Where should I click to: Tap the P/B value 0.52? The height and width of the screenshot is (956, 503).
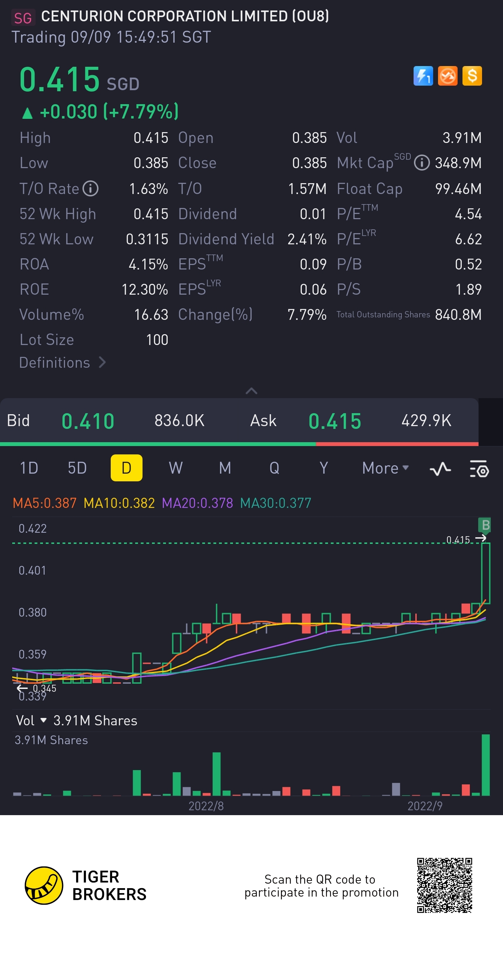pyautogui.click(x=468, y=264)
